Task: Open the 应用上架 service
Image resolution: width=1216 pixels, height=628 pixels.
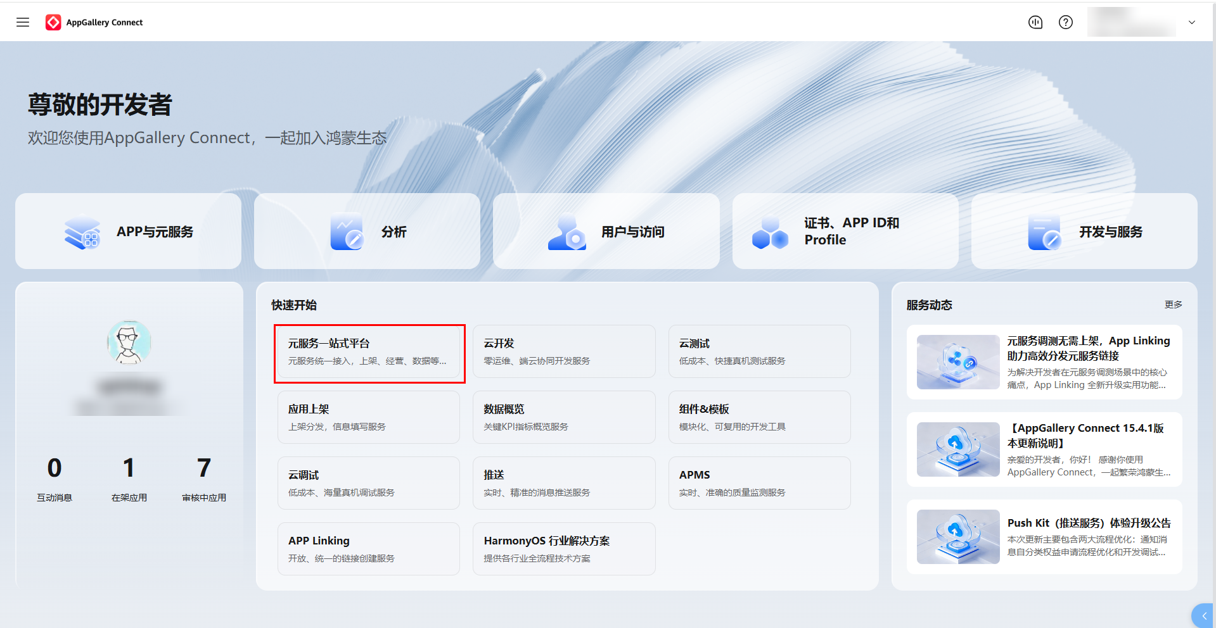Action: (369, 417)
